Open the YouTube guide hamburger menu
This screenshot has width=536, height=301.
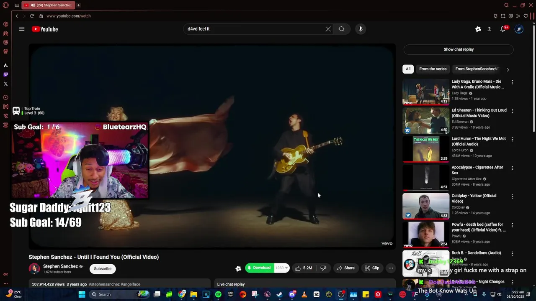pos(22,29)
